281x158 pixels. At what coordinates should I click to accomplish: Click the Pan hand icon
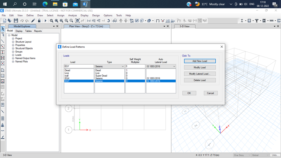[77, 21]
